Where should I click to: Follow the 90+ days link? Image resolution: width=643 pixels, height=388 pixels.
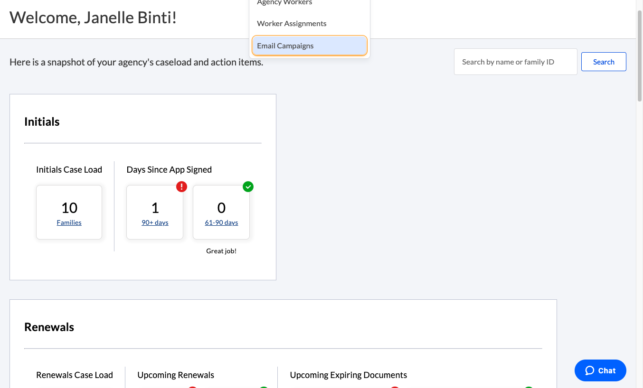[x=155, y=222]
